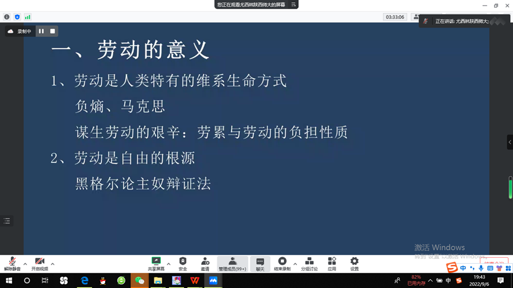This screenshot has height=288, width=513.
Task: Open the Security (安全) icon
Action: pyautogui.click(x=183, y=264)
